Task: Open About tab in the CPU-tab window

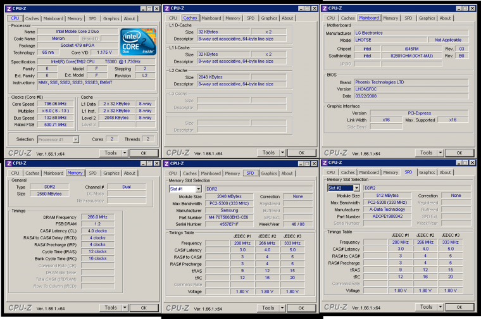Action: click(x=130, y=18)
